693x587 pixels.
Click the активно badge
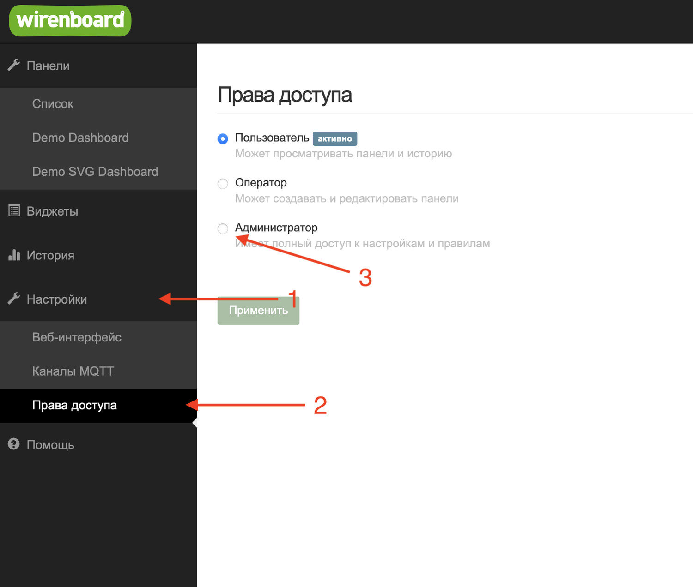coord(335,138)
